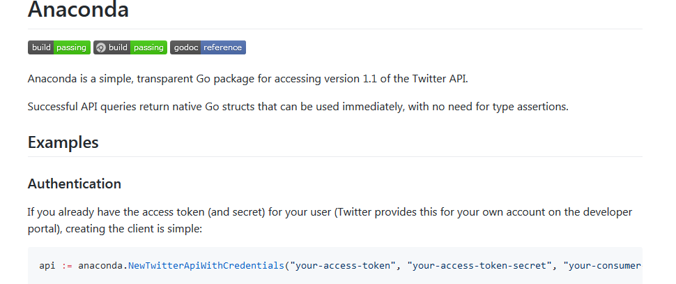Jump to the Examples heading
Image resolution: width=676 pixels, height=284 pixels.
(x=63, y=142)
